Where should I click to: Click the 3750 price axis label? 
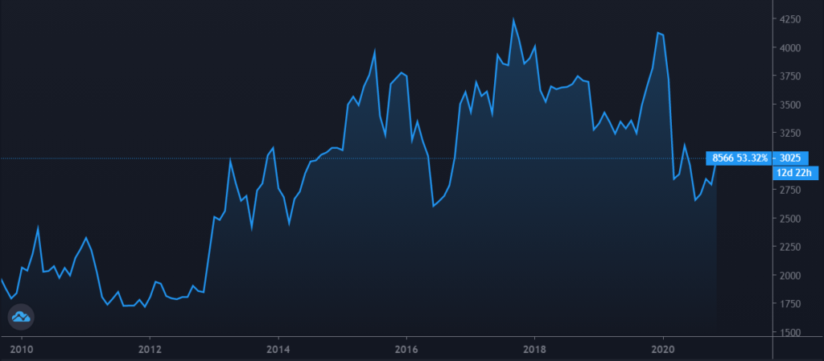click(x=791, y=76)
